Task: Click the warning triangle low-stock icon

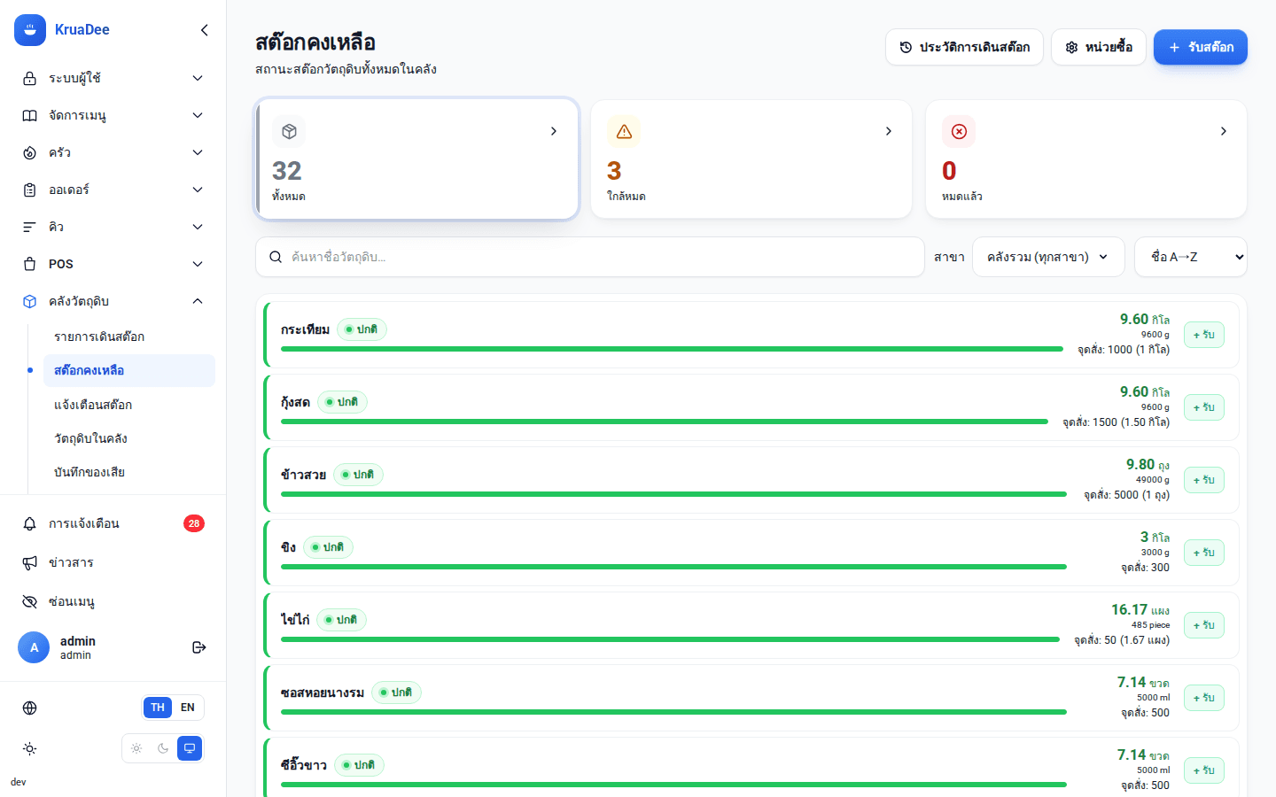Action: pyautogui.click(x=624, y=131)
